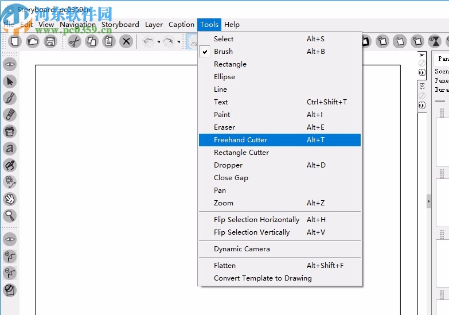Choose Dropper from the Tools menu
Image resolution: width=449 pixels, height=315 pixels.
pyautogui.click(x=280, y=165)
